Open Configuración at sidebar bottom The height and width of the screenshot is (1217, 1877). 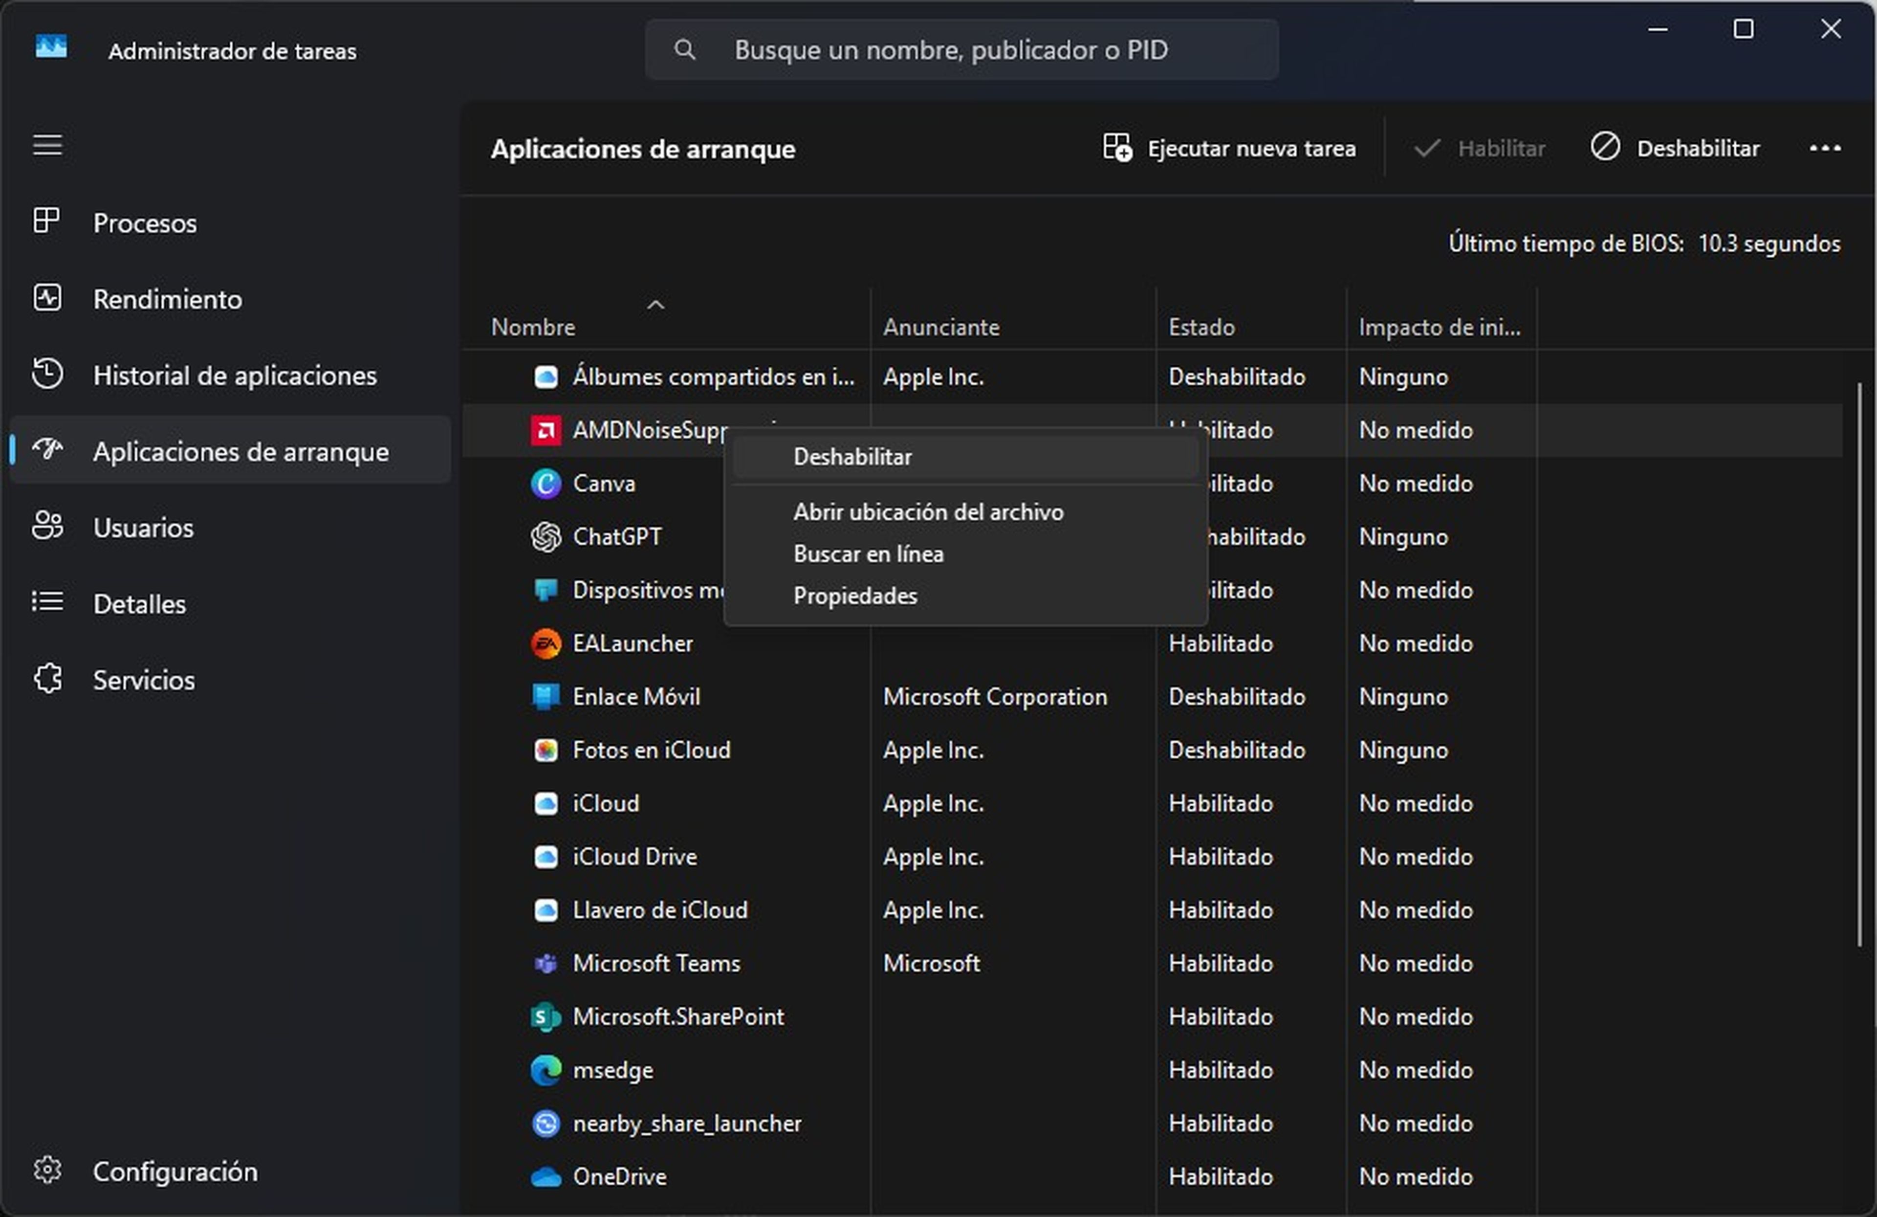pyautogui.click(x=230, y=1171)
